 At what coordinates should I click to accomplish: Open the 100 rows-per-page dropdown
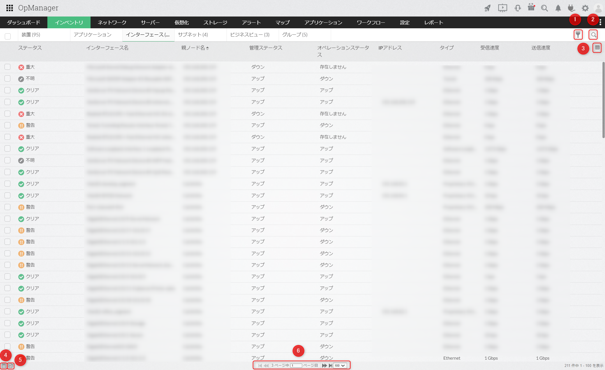340,366
